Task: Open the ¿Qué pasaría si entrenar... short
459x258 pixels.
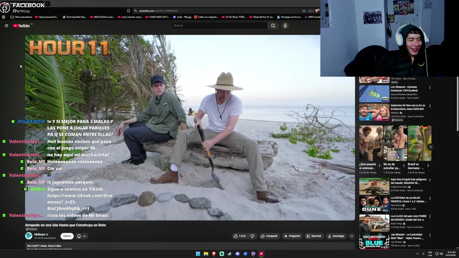Action: (x=371, y=143)
